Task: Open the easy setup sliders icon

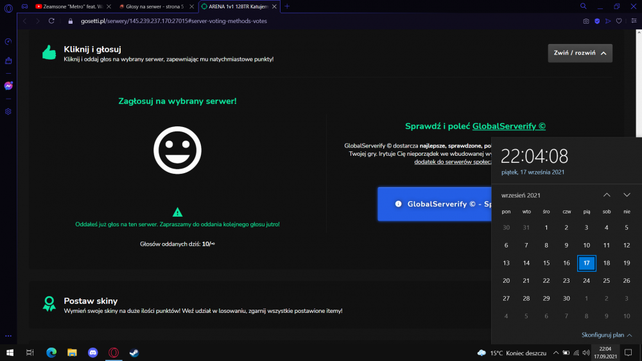Action: click(634, 21)
